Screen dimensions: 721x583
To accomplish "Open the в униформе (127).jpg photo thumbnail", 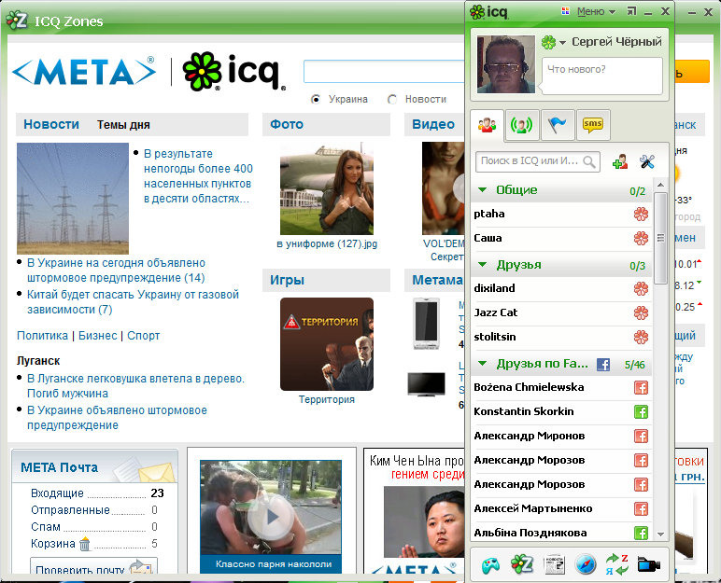I will click(327, 188).
